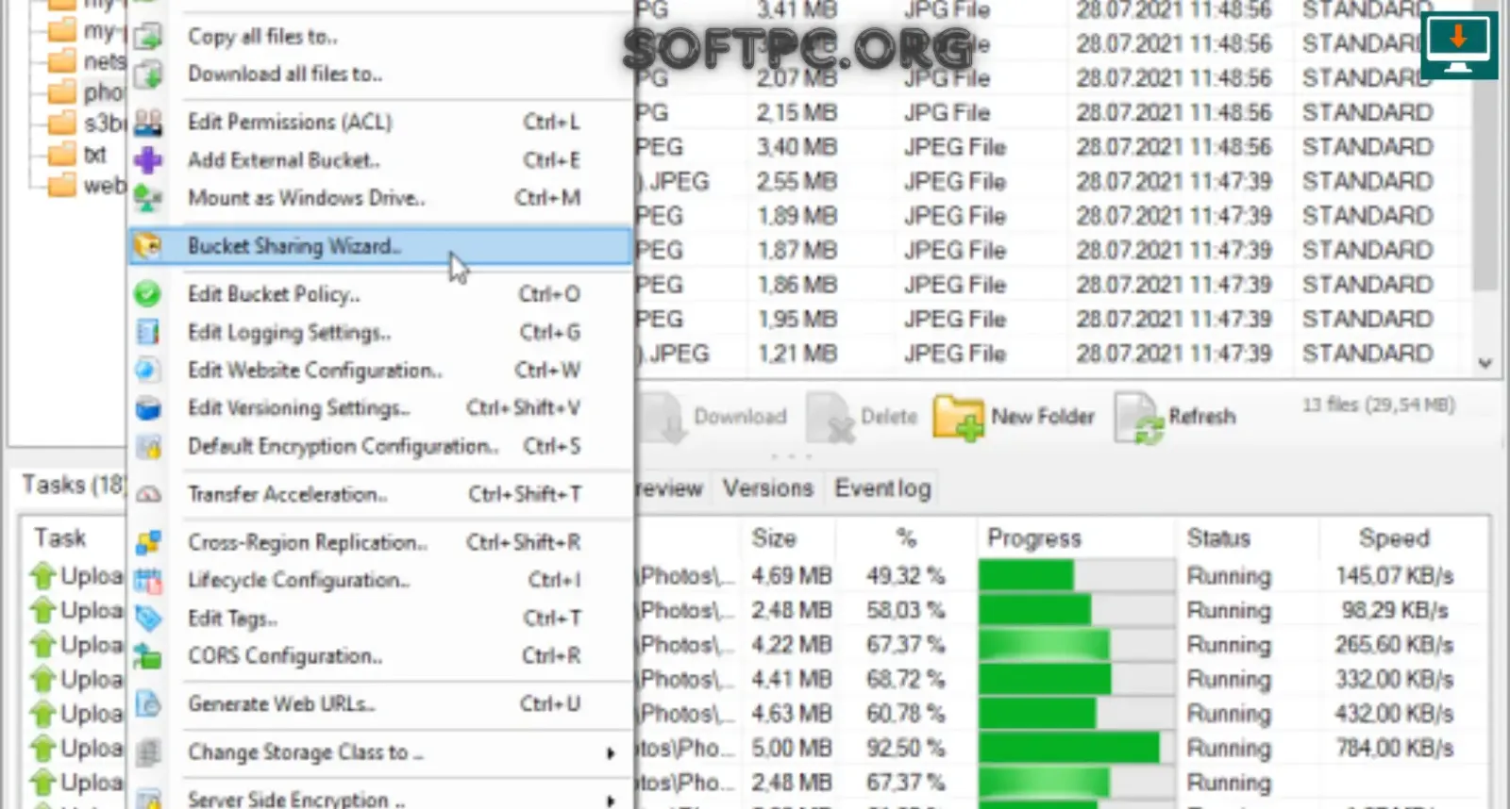Open Edit Bucket Policy.. from the menu
The width and height of the screenshot is (1510, 809).
coord(274,294)
